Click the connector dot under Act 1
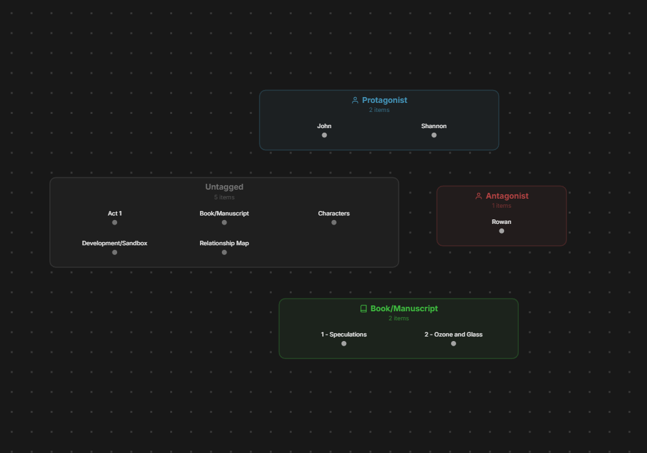The image size is (647, 453). (115, 222)
